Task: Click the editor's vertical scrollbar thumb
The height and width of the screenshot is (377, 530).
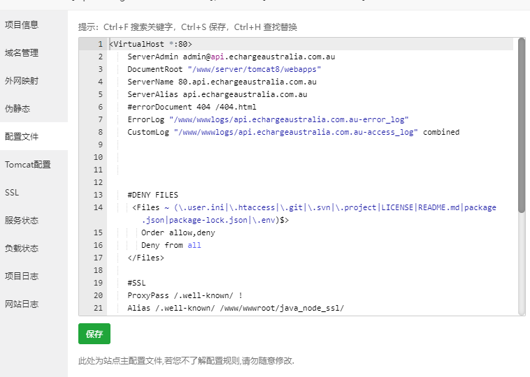Action: click(521, 126)
